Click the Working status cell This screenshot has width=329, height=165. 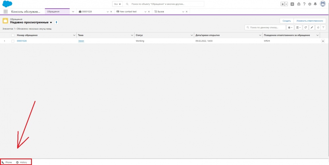click(140, 41)
